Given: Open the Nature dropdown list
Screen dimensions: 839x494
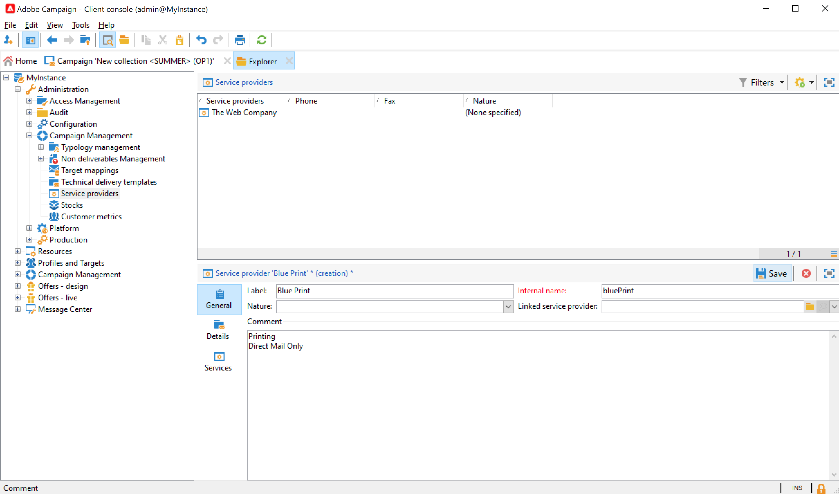Looking at the screenshot, I should point(508,306).
